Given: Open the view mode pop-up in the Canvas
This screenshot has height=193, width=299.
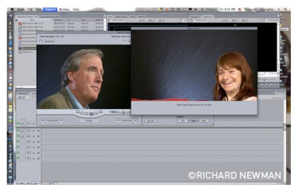Looking at the screenshot, I should coord(244,20).
